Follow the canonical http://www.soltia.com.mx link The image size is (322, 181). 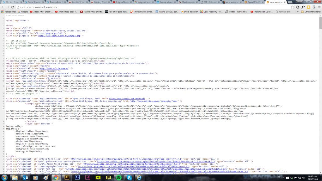pyautogui.click(x=54, y=68)
